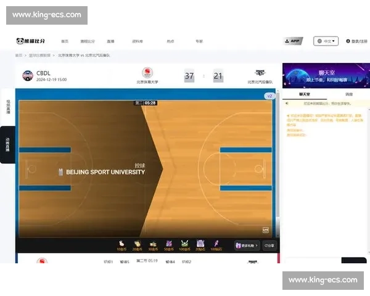The image size is (370, 296).
Task: Send the 10 gold coin rabbit gift
Action: coord(121,244)
